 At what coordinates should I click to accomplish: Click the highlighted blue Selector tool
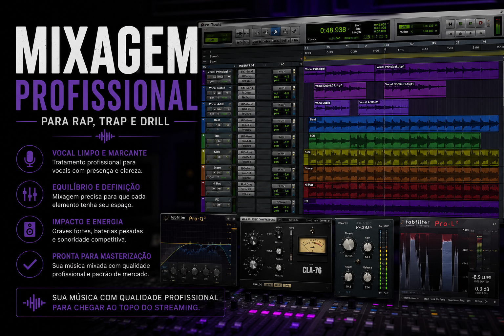(276, 31)
